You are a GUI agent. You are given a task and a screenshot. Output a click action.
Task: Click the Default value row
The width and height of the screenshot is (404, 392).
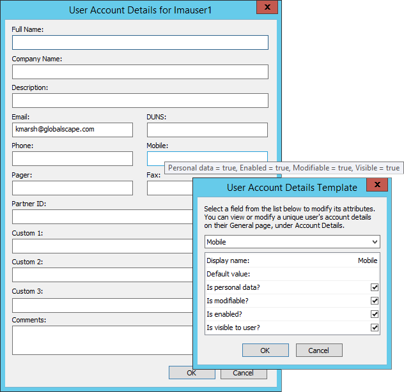click(x=292, y=274)
